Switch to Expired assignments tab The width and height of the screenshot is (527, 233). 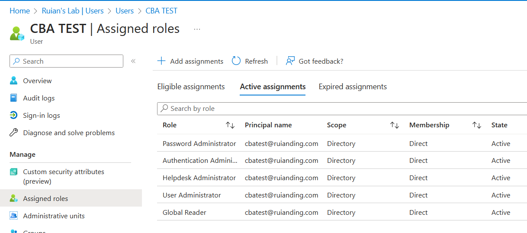353,87
